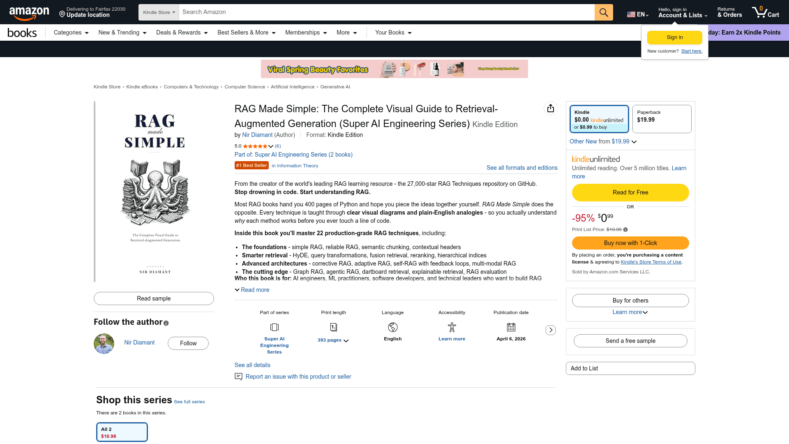Expand the description with Read more
789x444 pixels.
[252, 290]
